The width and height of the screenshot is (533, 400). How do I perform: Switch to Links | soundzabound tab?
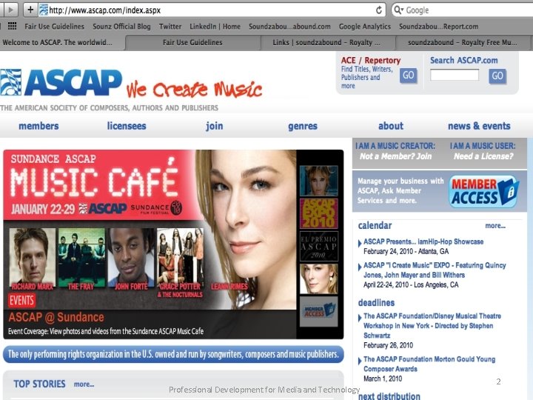[x=326, y=42]
